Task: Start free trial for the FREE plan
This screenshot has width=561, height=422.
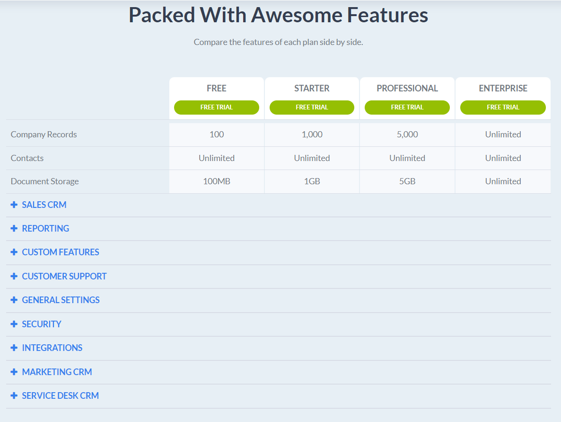Action: click(x=217, y=108)
